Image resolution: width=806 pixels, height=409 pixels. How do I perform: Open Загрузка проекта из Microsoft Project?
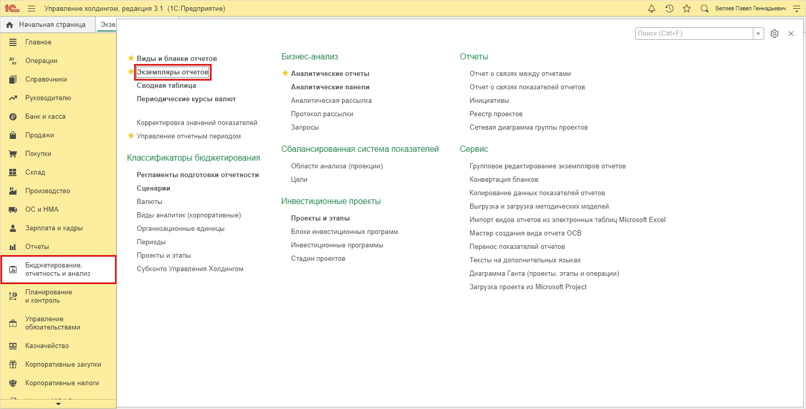coord(528,287)
